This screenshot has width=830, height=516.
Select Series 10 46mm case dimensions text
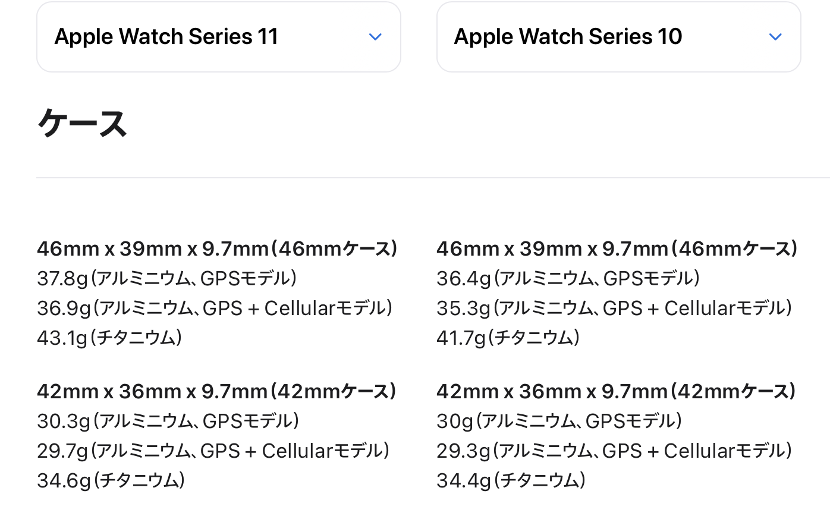(617, 248)
